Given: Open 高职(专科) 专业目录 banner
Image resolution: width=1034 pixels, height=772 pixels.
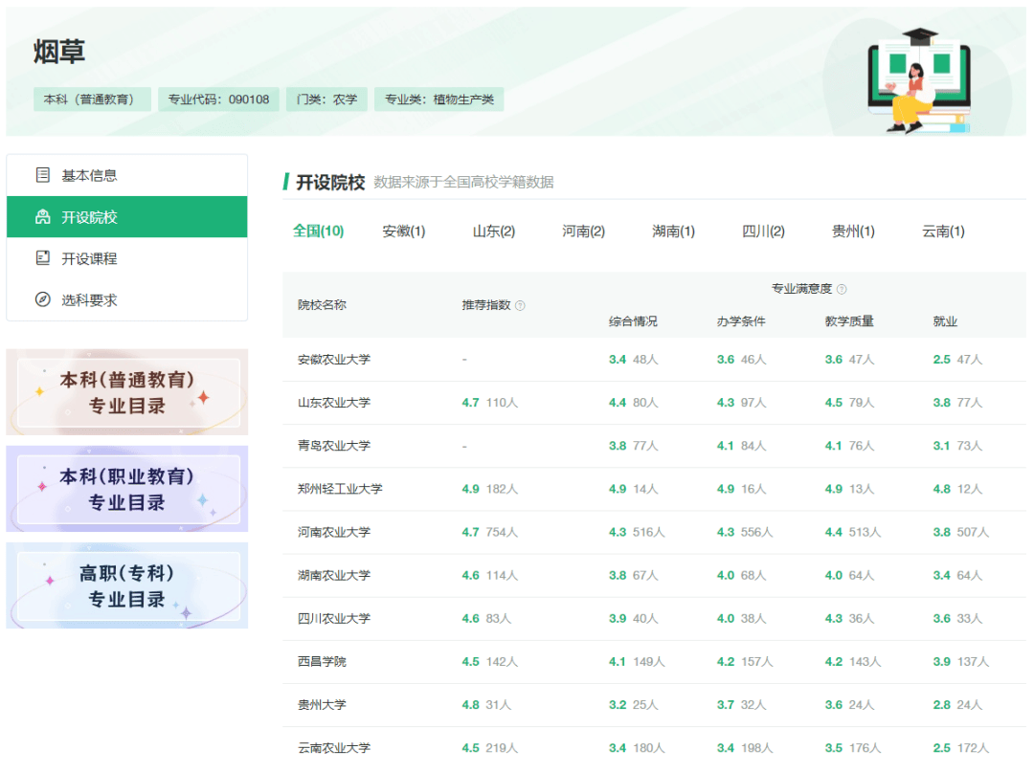Looking at the screenshot, I should (x=127, y=585).
